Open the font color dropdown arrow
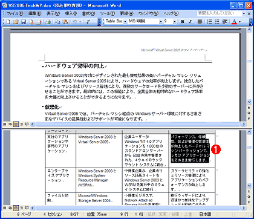This screenshot has width=254, height=219. click(239, 22)
